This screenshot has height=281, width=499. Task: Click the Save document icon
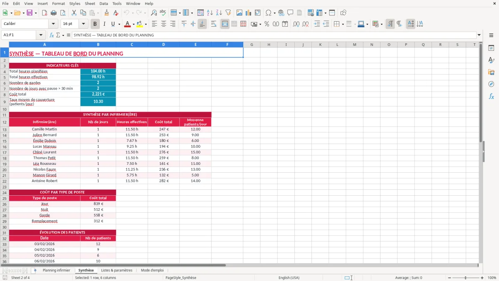coord(30,13)
